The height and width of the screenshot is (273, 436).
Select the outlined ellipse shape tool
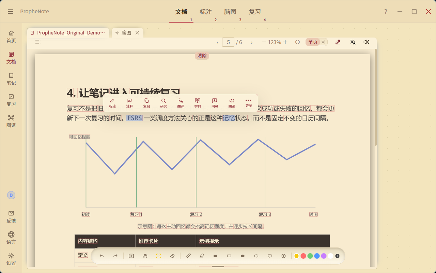click(x=256, y=256)
